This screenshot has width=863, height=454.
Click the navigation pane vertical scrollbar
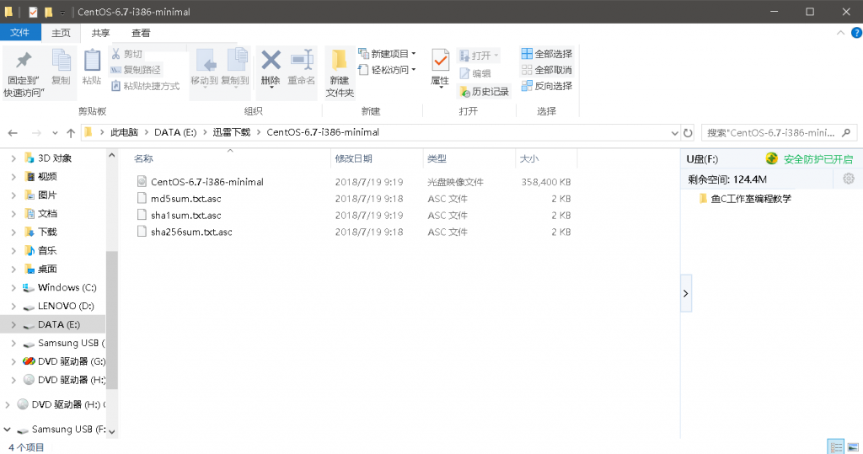(x=111, y=320)
